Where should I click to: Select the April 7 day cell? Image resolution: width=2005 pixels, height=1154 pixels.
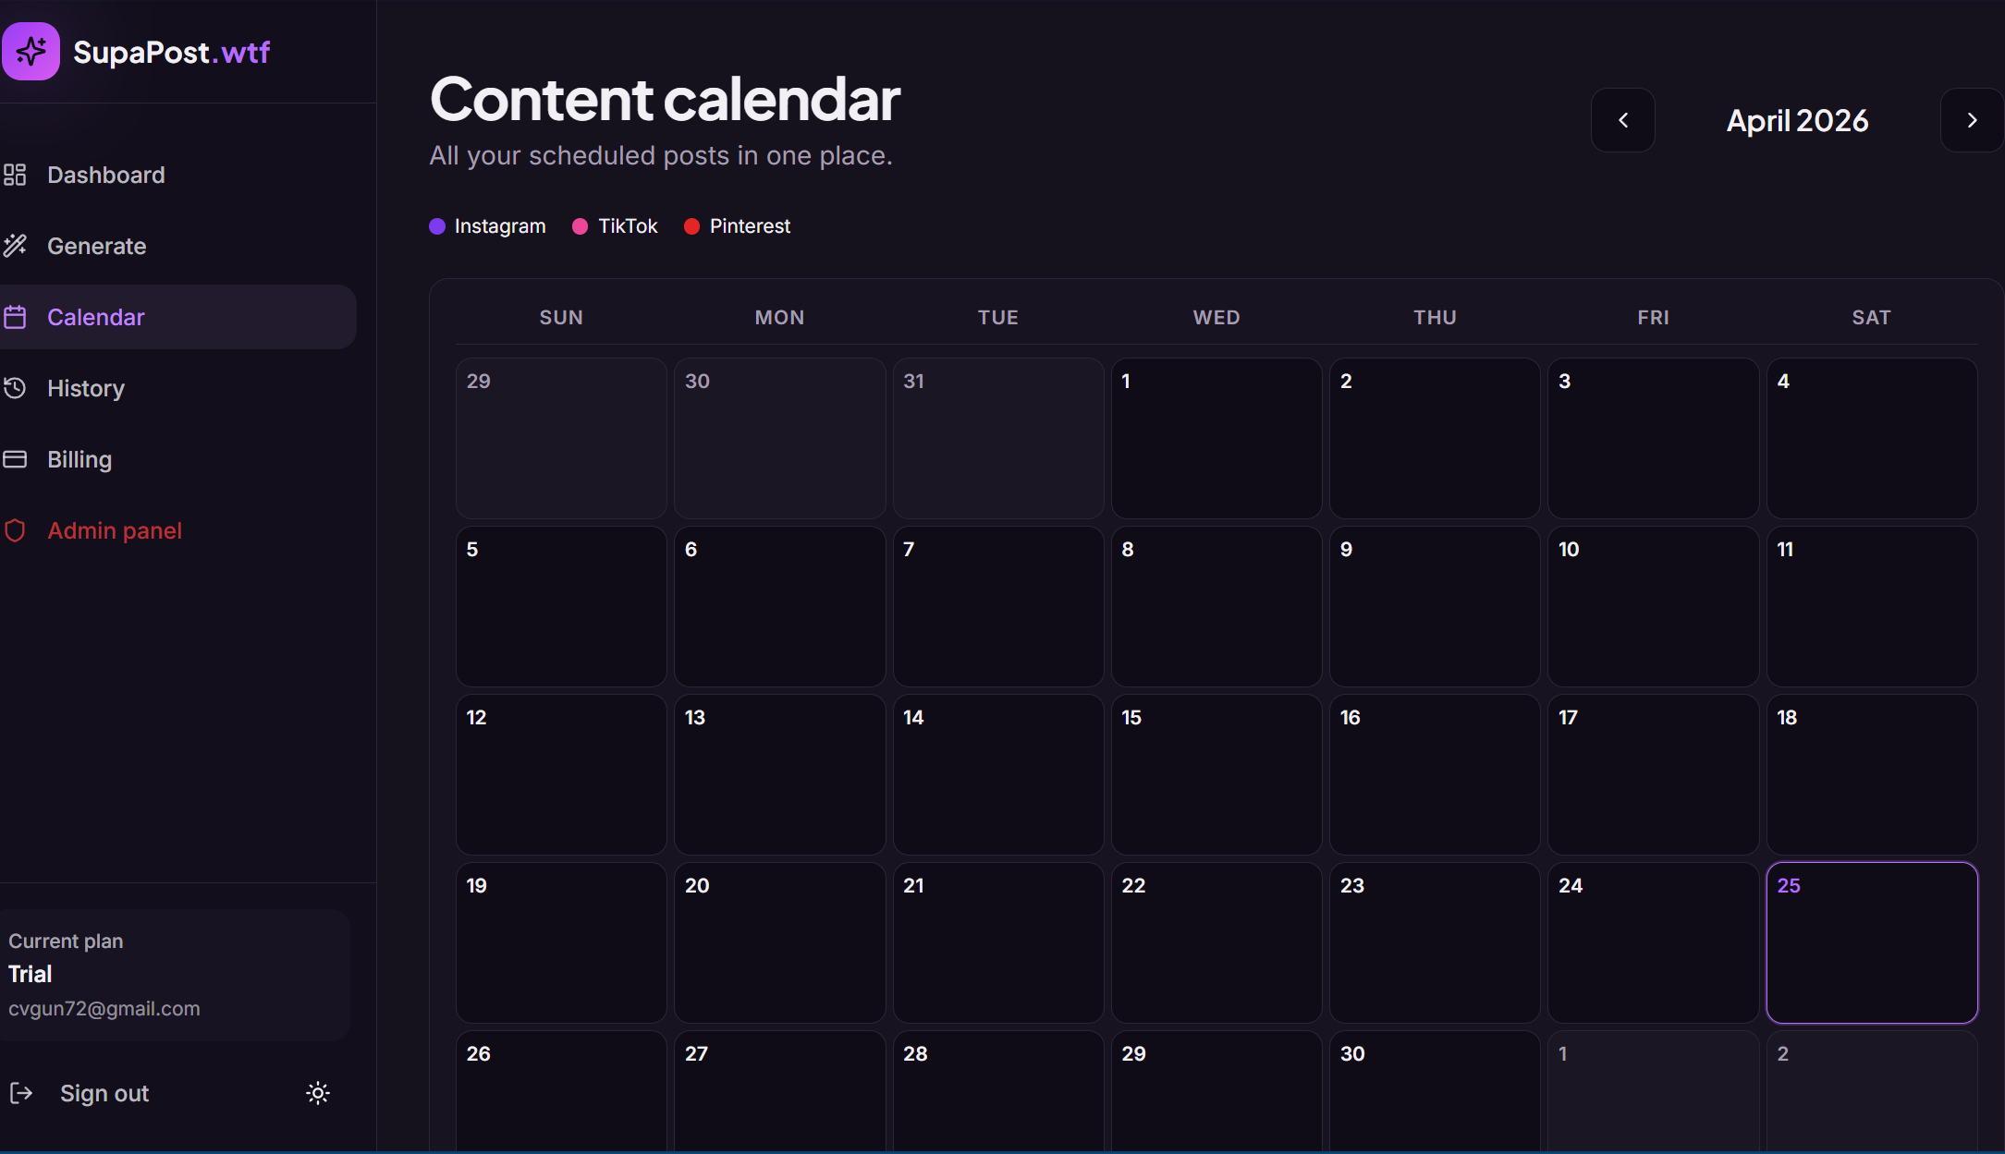click(998, 606)
